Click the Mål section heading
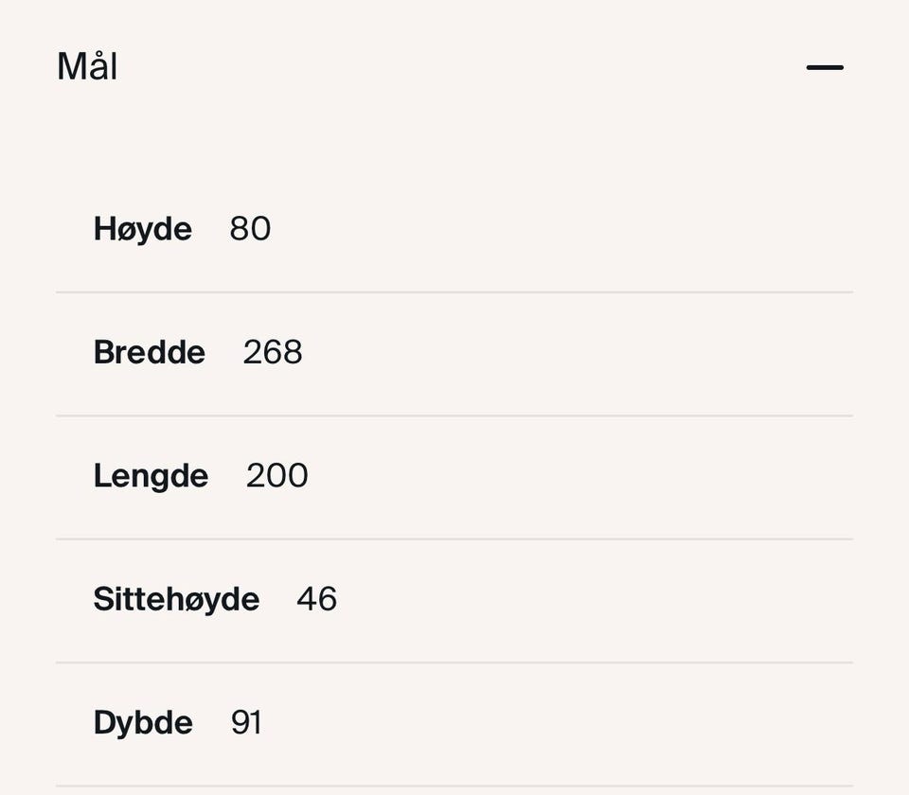The image size is (909, 795). (87, 67)
